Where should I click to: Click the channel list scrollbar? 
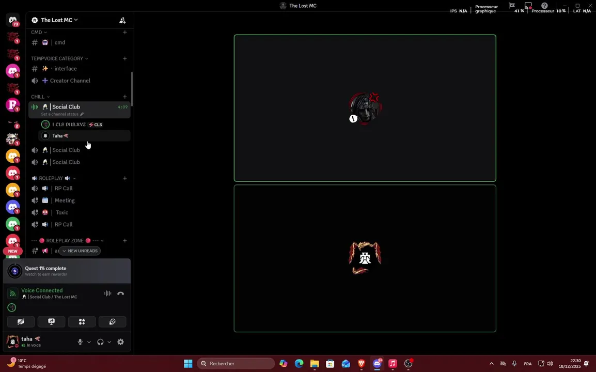tap(132, 89)
